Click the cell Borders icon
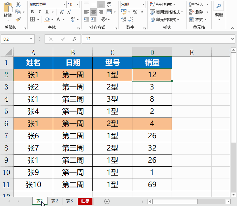This screenshot has width=237, height=206. 32,19
